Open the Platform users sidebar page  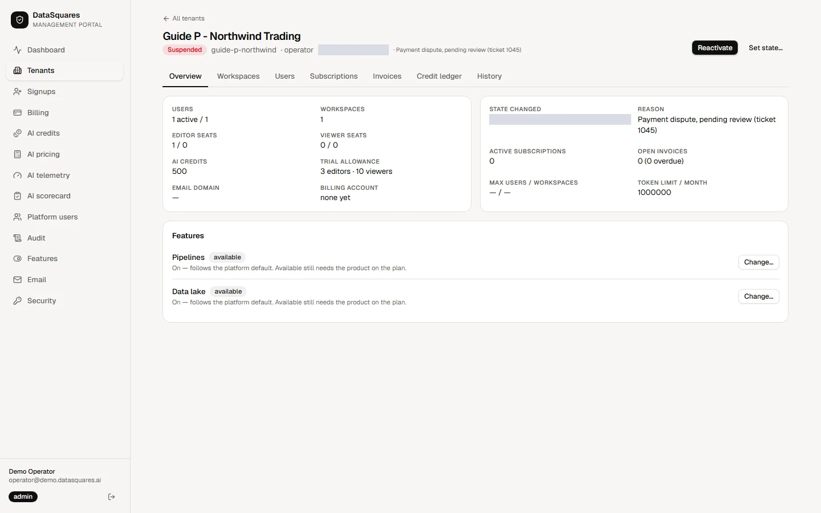[x=64, y=217]
